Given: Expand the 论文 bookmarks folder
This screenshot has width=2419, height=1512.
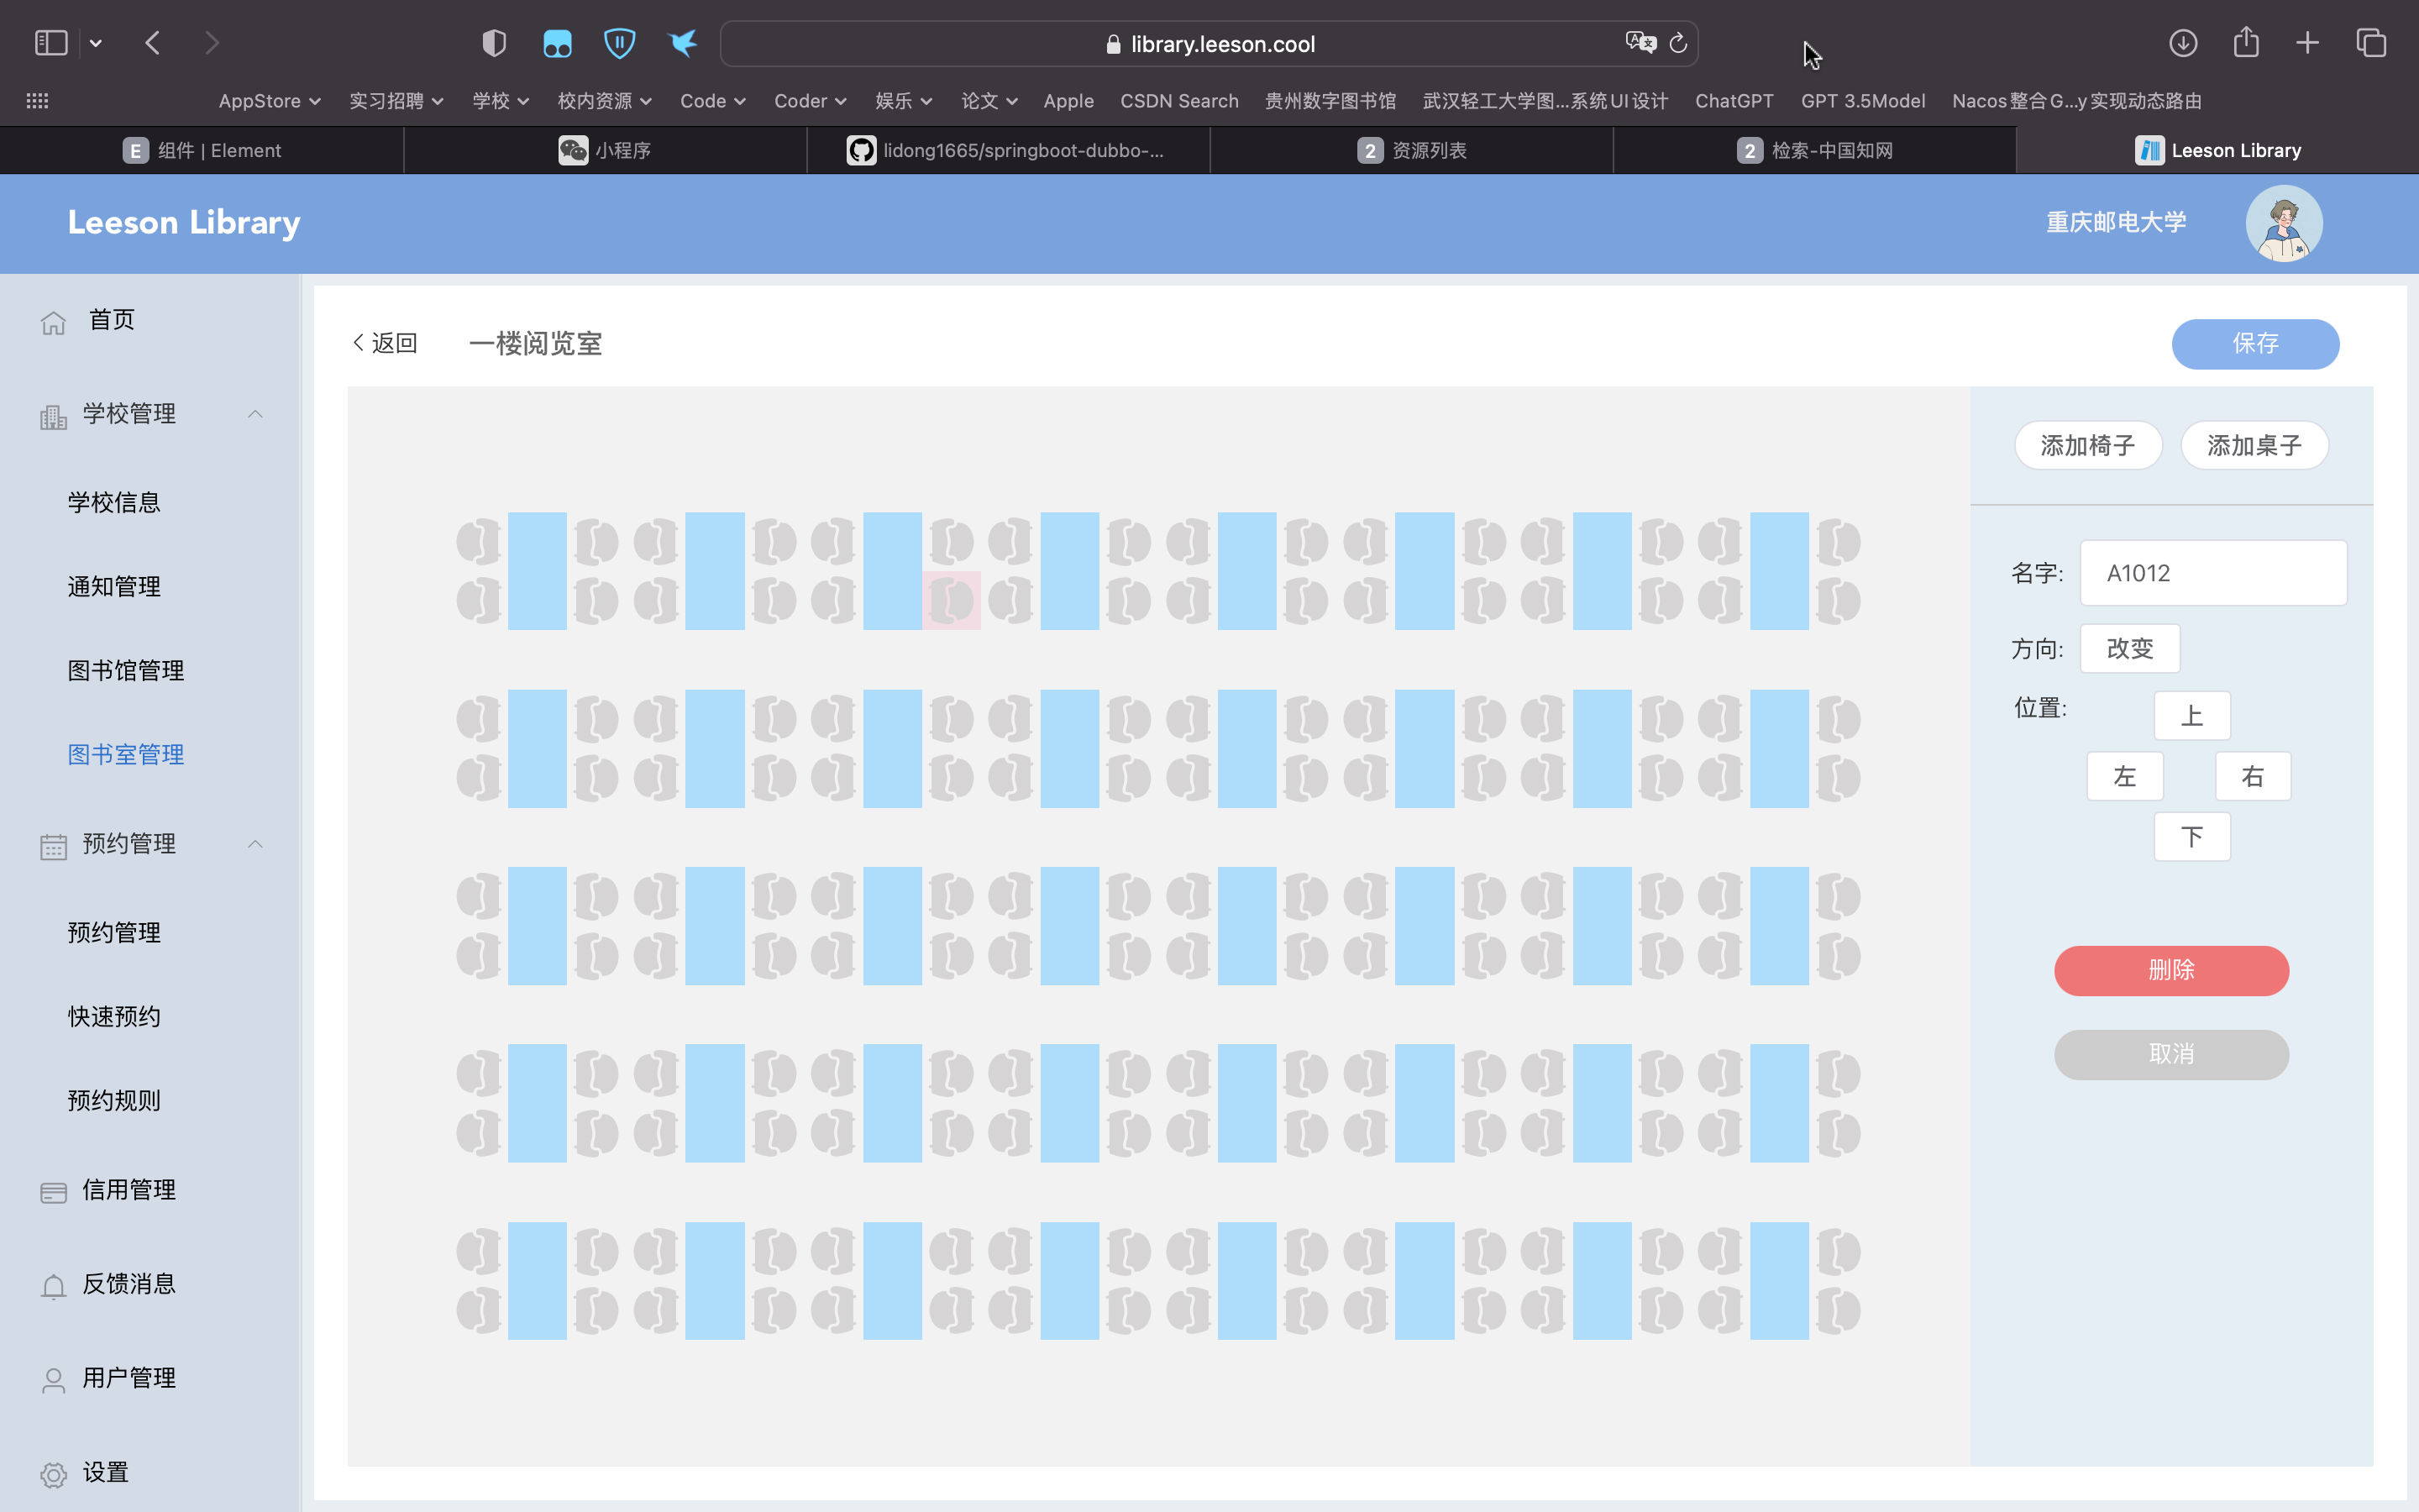Looking at the screenshot, I should pyautogui.click(x=989, y=101).
